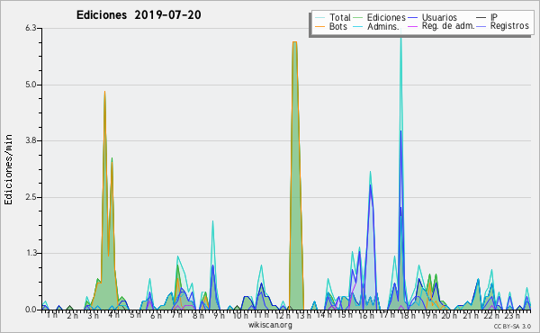Click the chart title 'Ediciones 2019-07-20'
This screenshot has width=540, height=333.
pyautogui.click(x=139, y=15)
